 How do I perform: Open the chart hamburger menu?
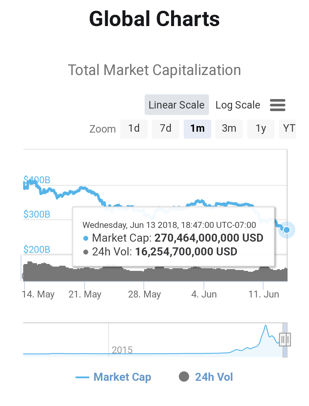(278, 105)
